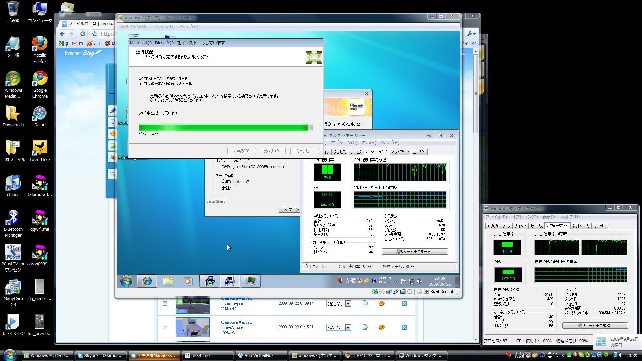This screenshot has width=642, height=361.
Task: Click the CaptureVista thumbnail in the 01:15:31 row
Action: point(192,327)
